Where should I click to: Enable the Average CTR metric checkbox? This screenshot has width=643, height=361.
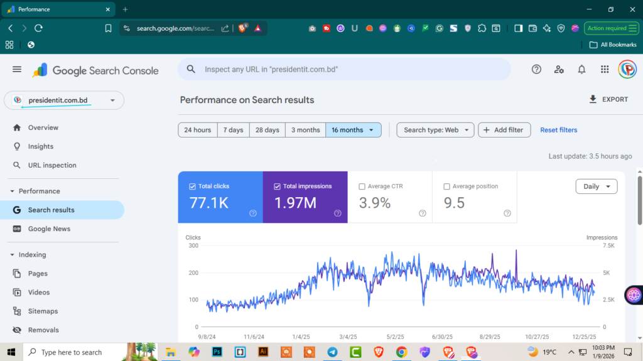coord(362,186)
